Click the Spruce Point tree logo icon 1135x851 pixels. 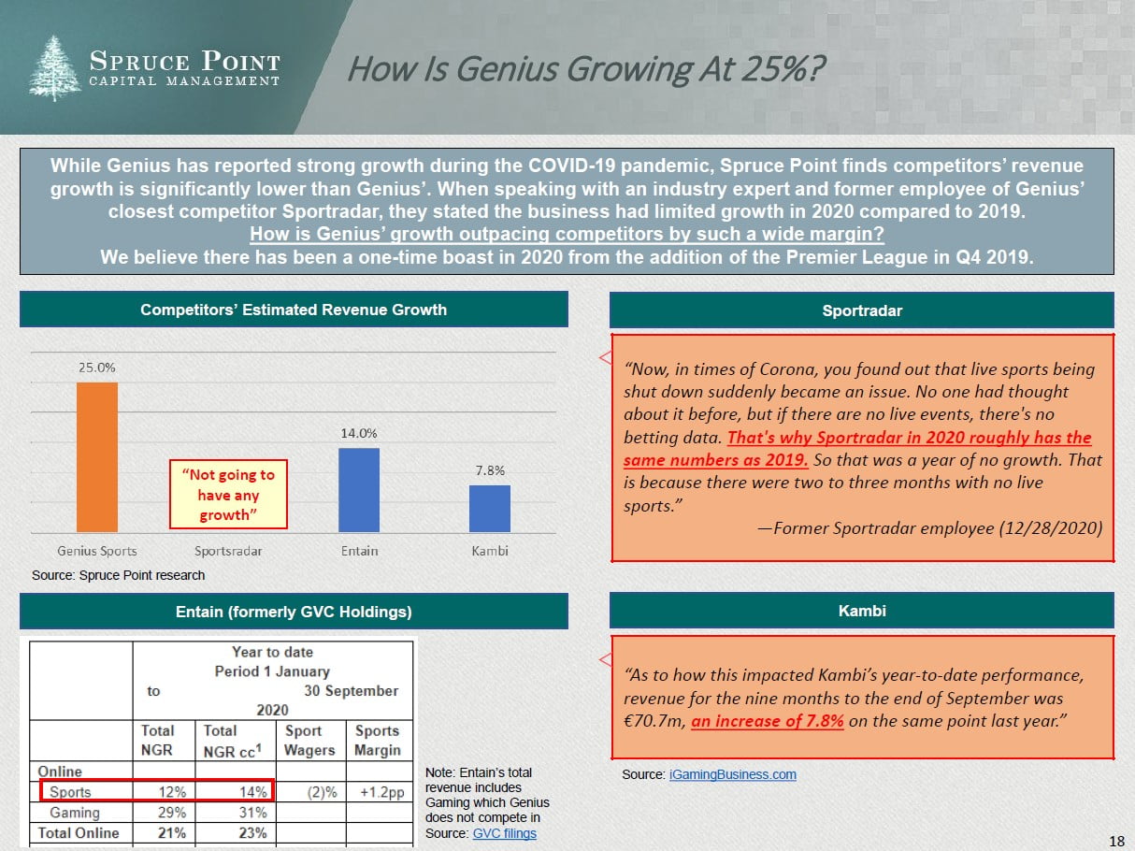tap(55, 67)
